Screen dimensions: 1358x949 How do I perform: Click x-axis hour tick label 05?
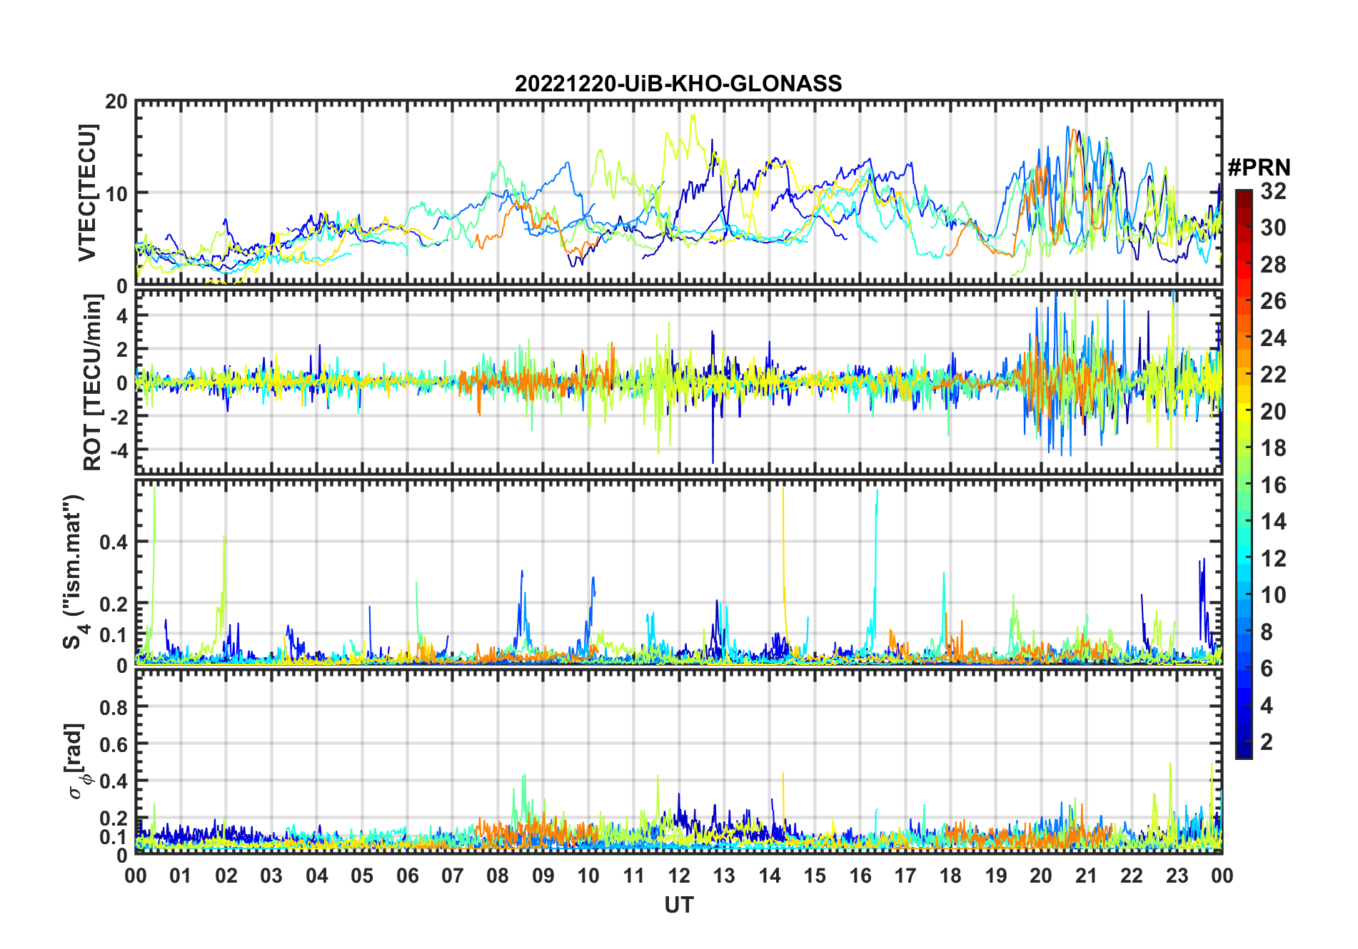pos(362,876)
